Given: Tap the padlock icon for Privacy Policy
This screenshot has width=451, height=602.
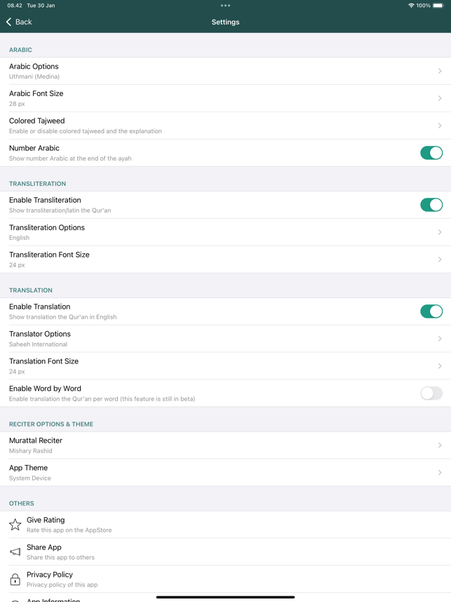Looking at the screenshot, I should tap(15, 580).
